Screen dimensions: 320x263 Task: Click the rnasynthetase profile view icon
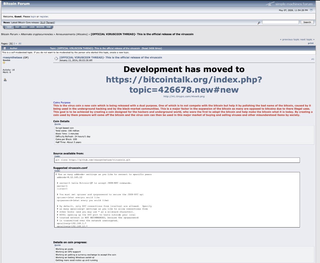pyautogui.click(x=5, y=80)
